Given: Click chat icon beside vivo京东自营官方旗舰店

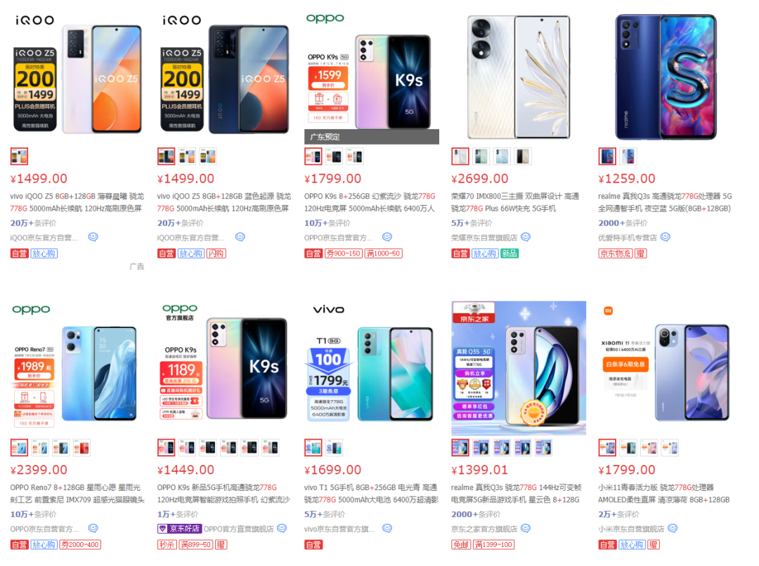Looking at the screenshot, I should 387,528.
